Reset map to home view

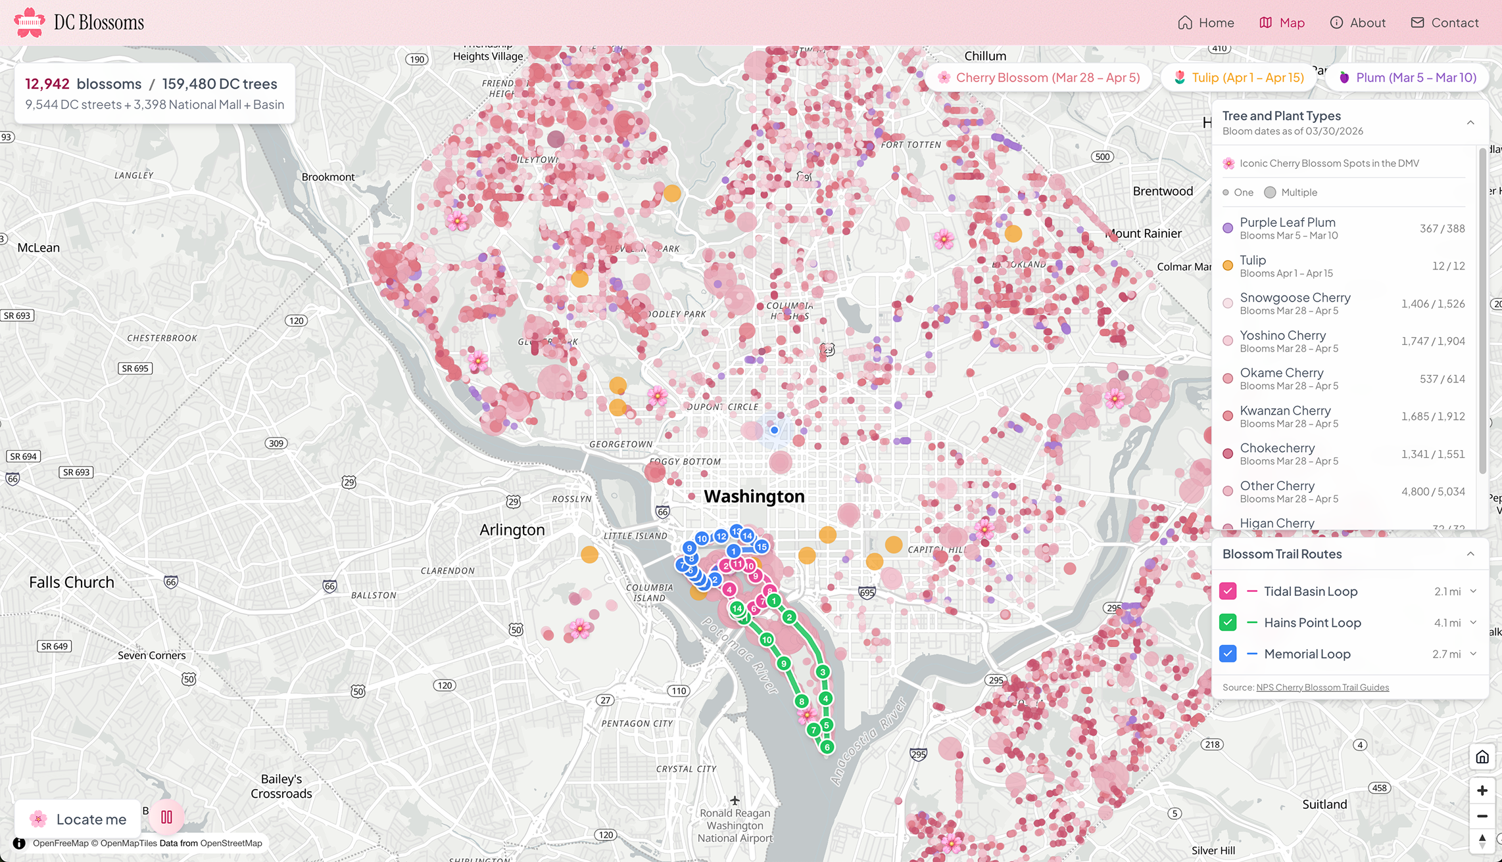tap(1482, 757)
